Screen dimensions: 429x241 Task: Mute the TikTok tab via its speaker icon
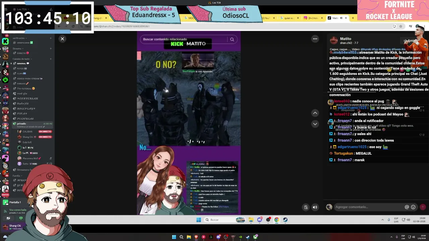(x=341, y=18)
